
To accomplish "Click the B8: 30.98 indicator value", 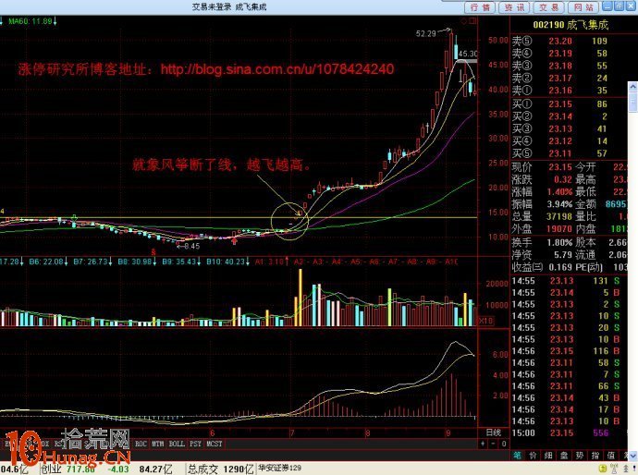I will (x=136, y=262).
